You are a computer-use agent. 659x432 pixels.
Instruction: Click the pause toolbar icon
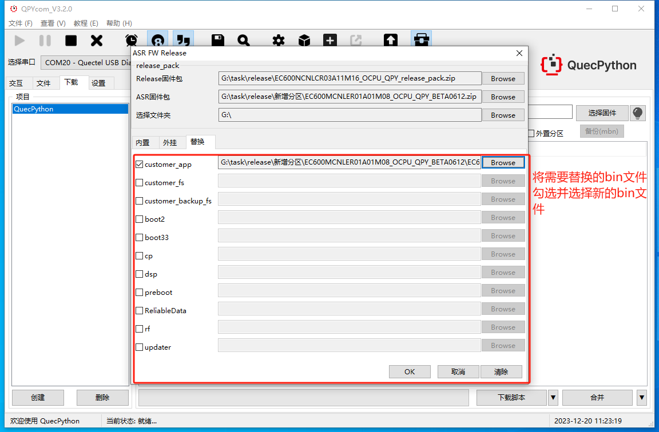45,41
